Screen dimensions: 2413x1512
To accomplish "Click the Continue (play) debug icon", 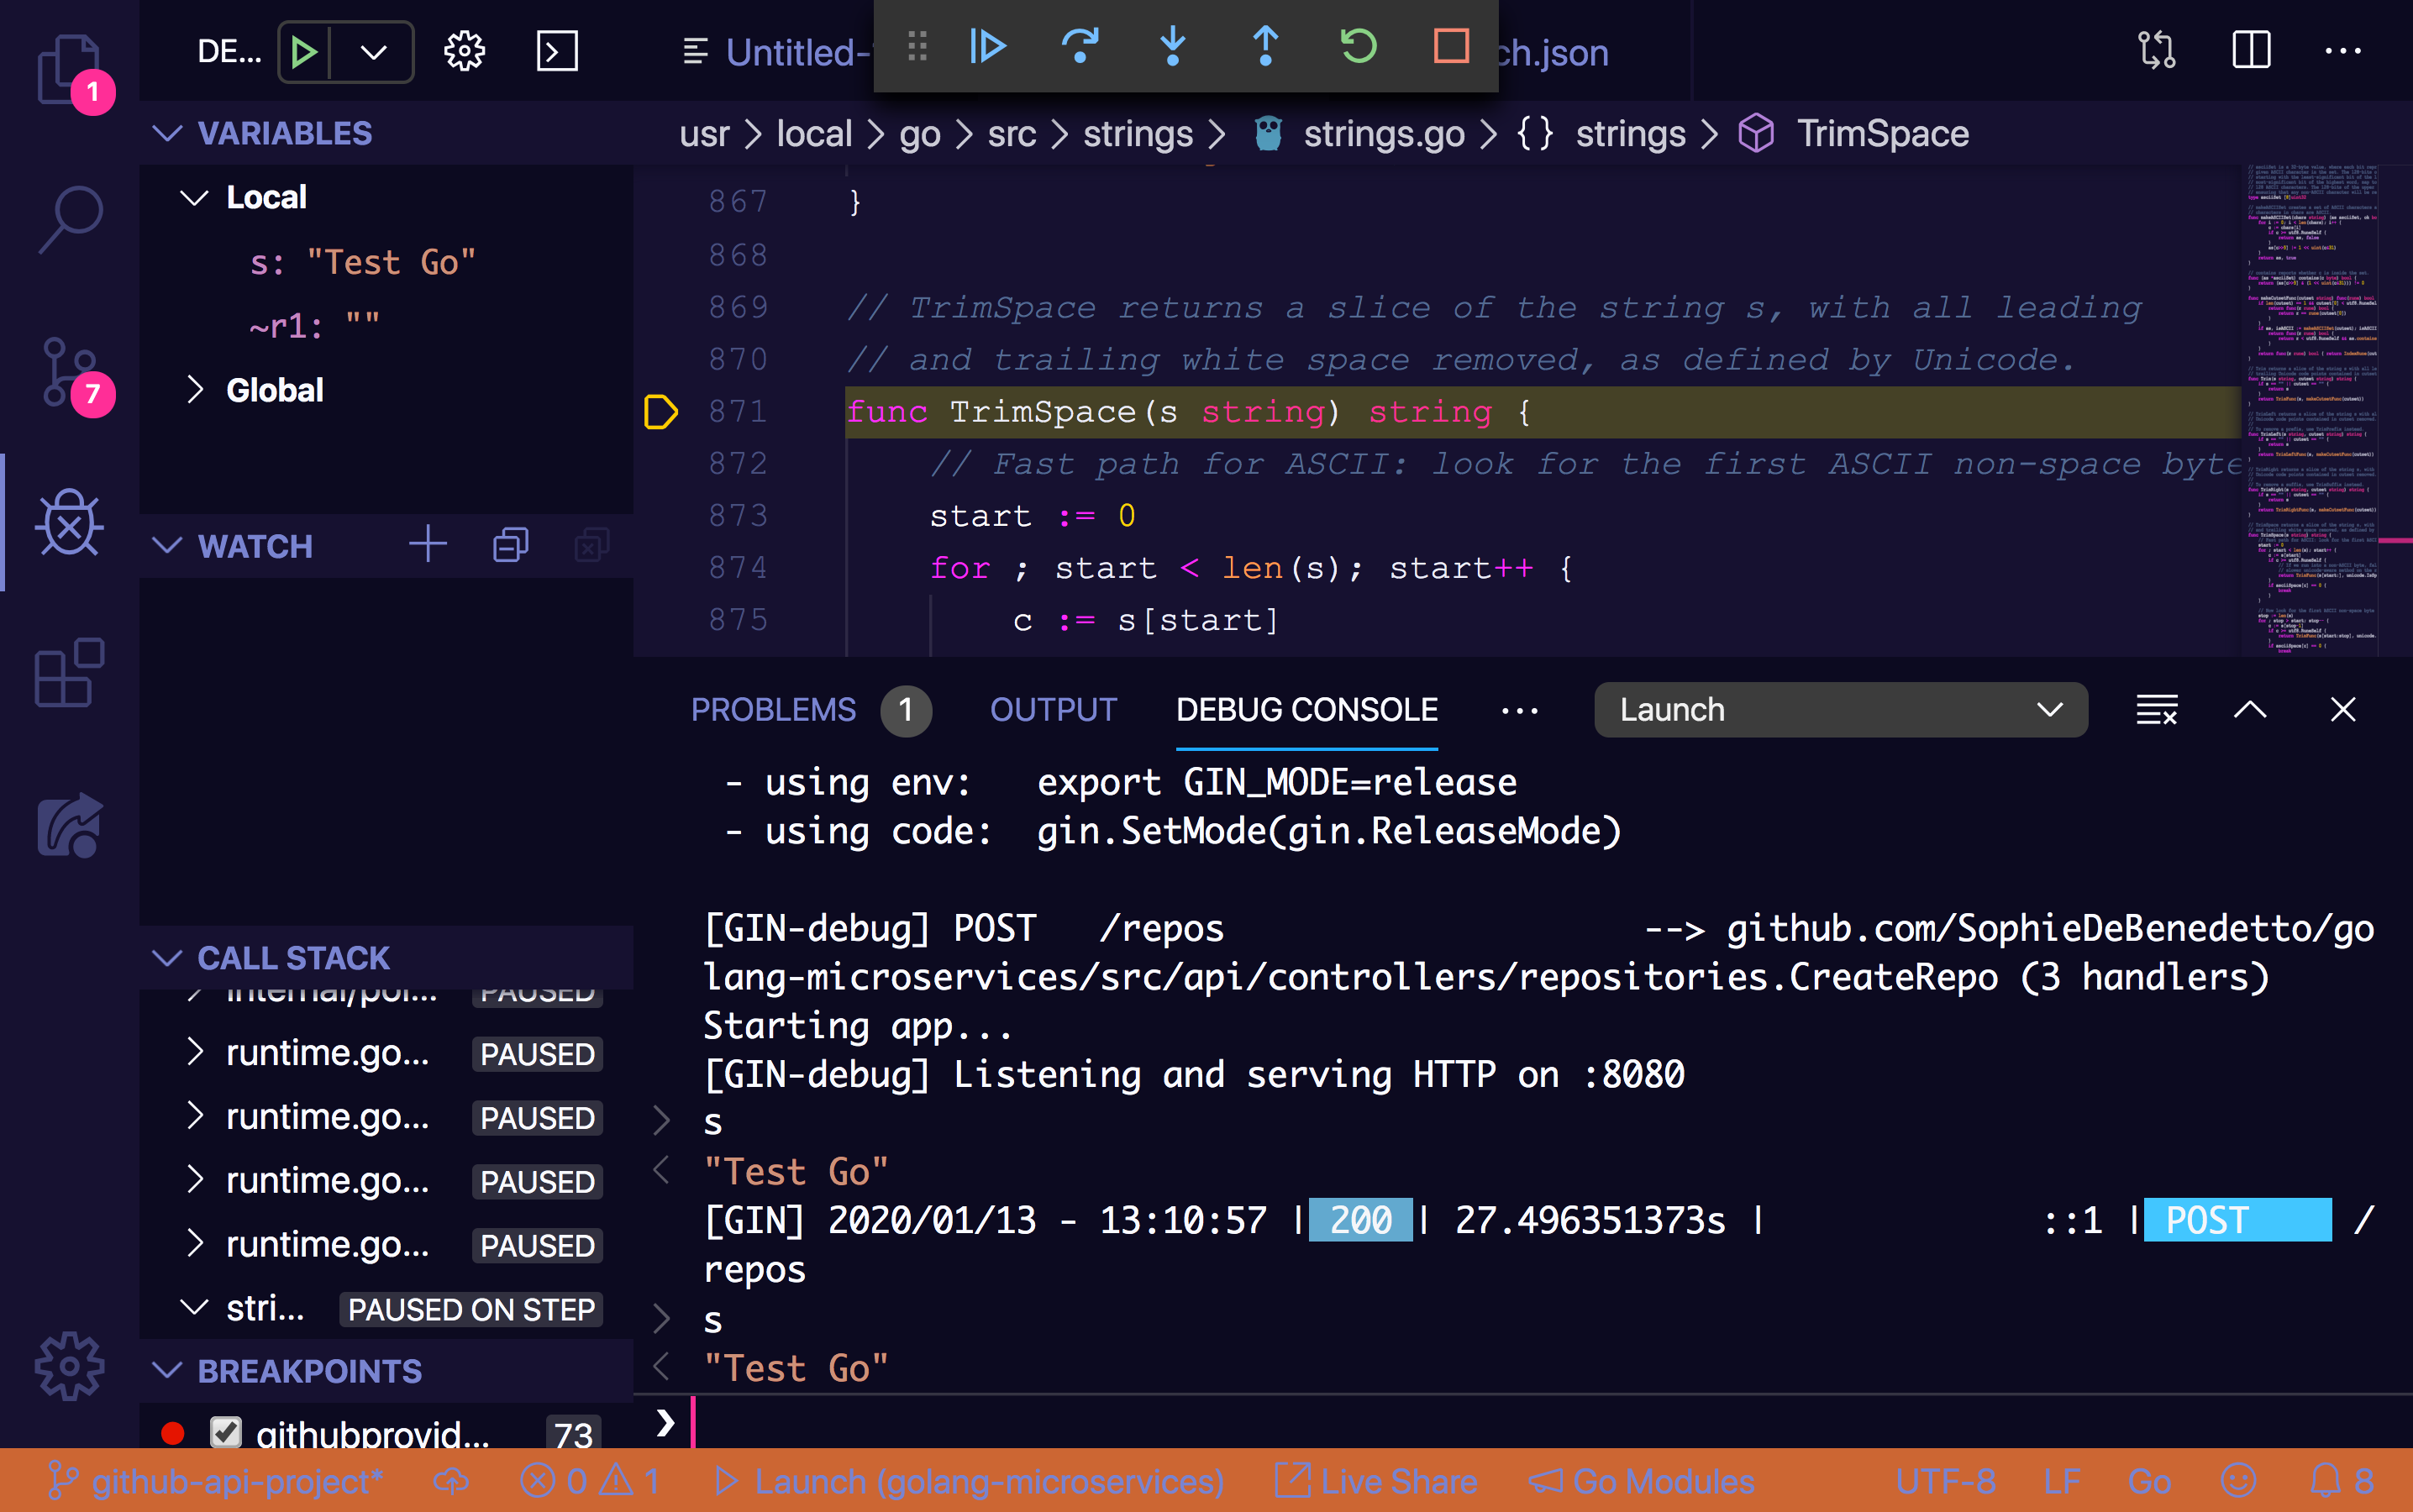I will (x=986, y=47).
